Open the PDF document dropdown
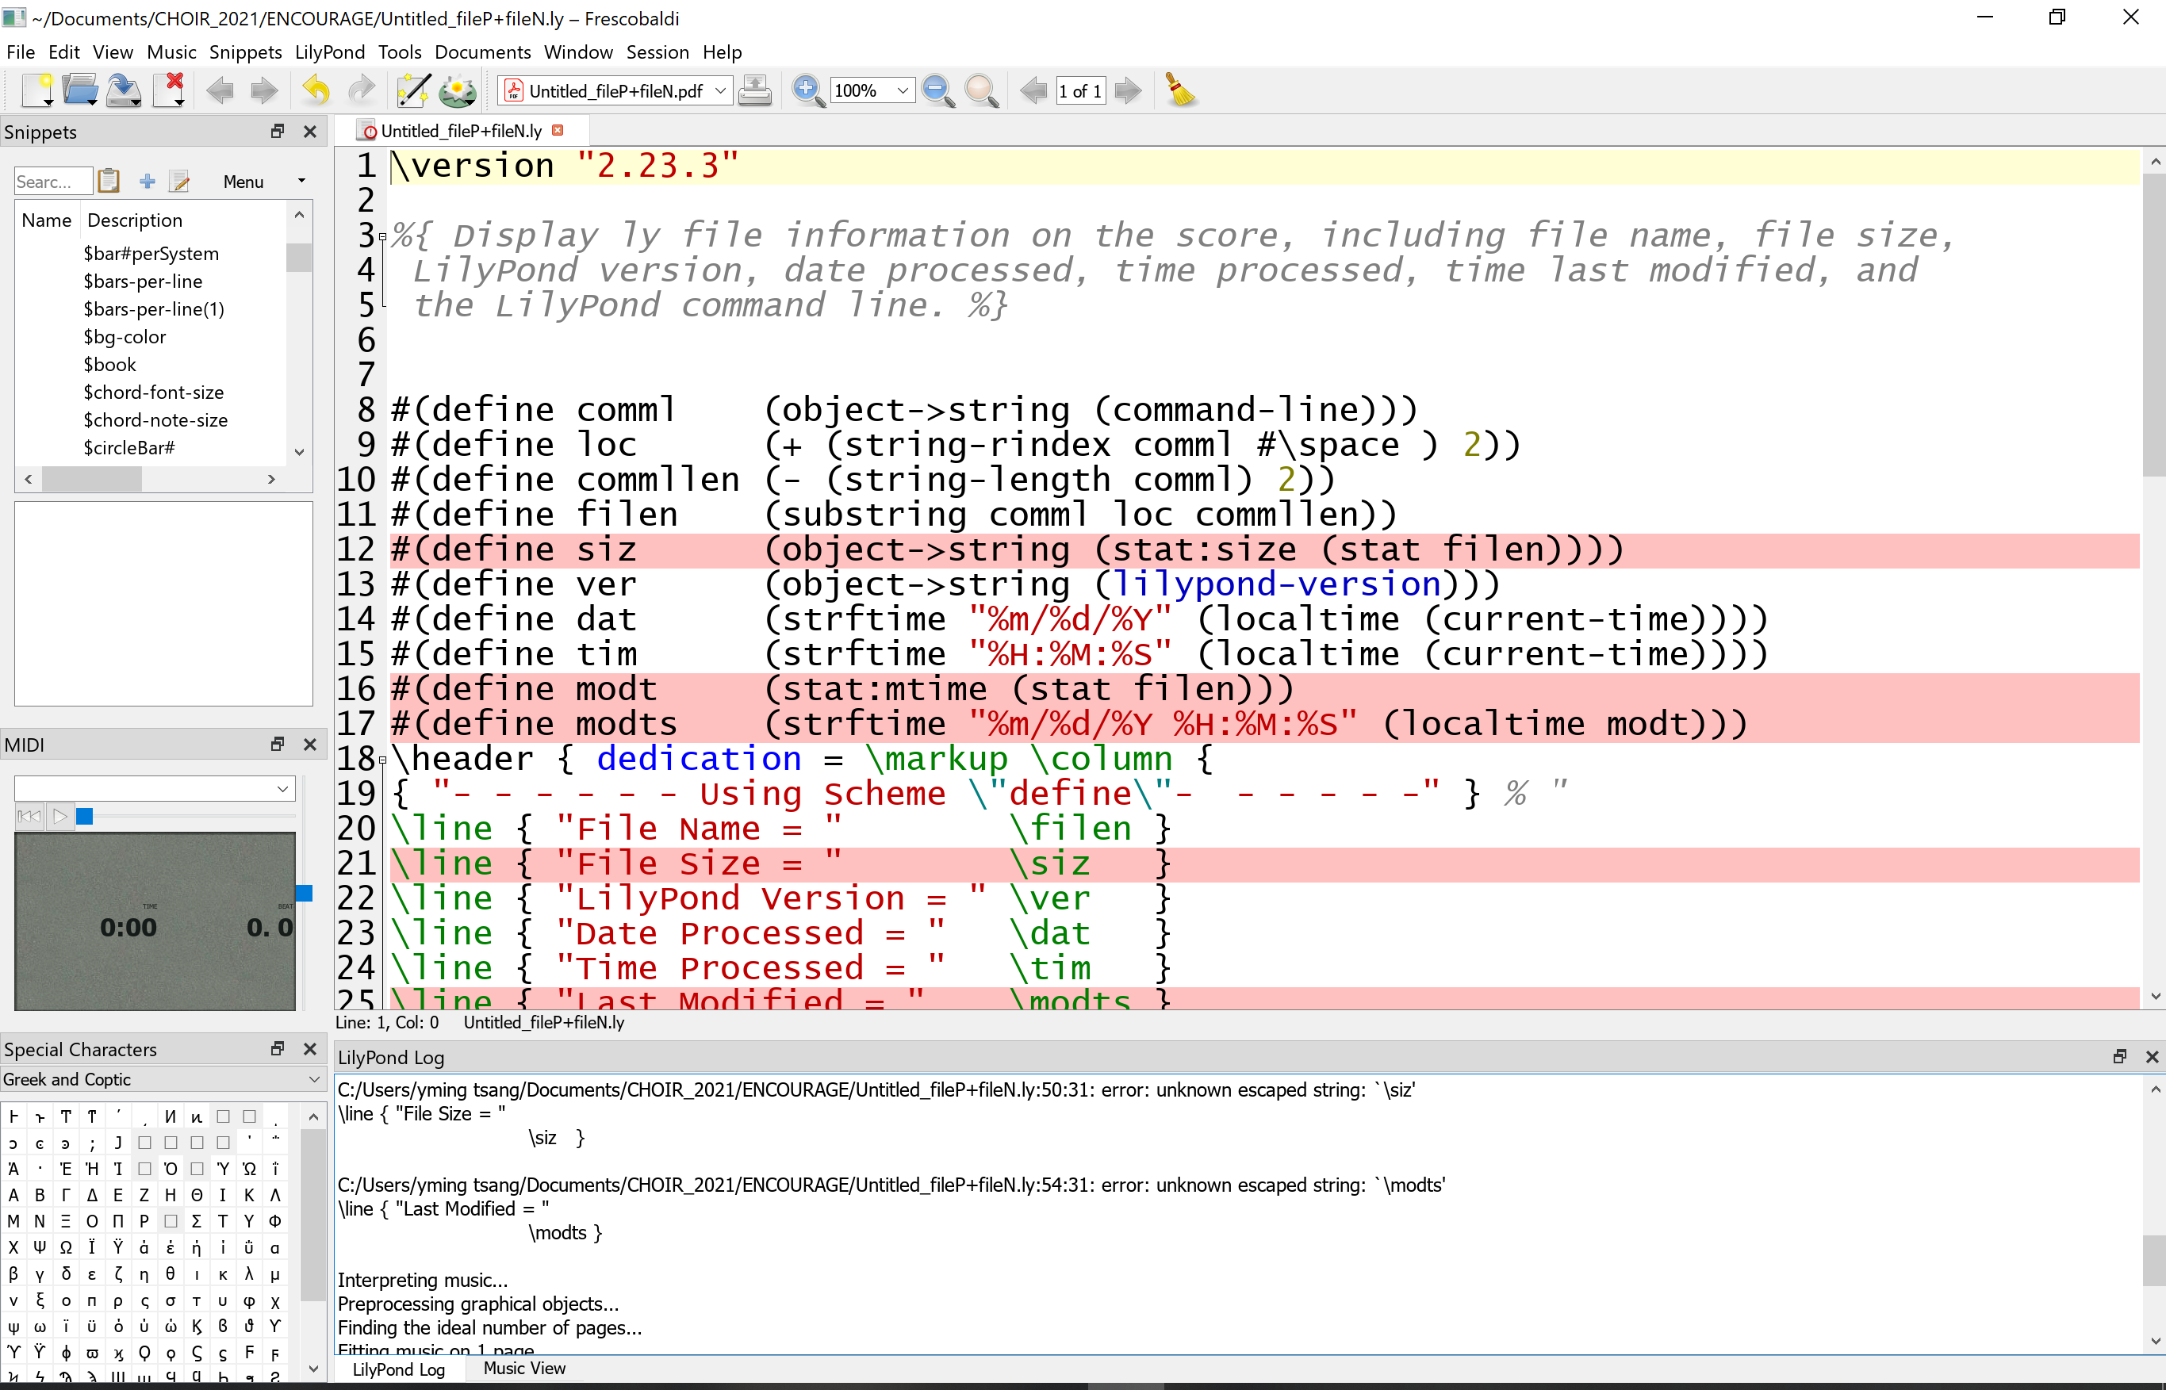2166x1390 pixels. click(x=720, y=90)
